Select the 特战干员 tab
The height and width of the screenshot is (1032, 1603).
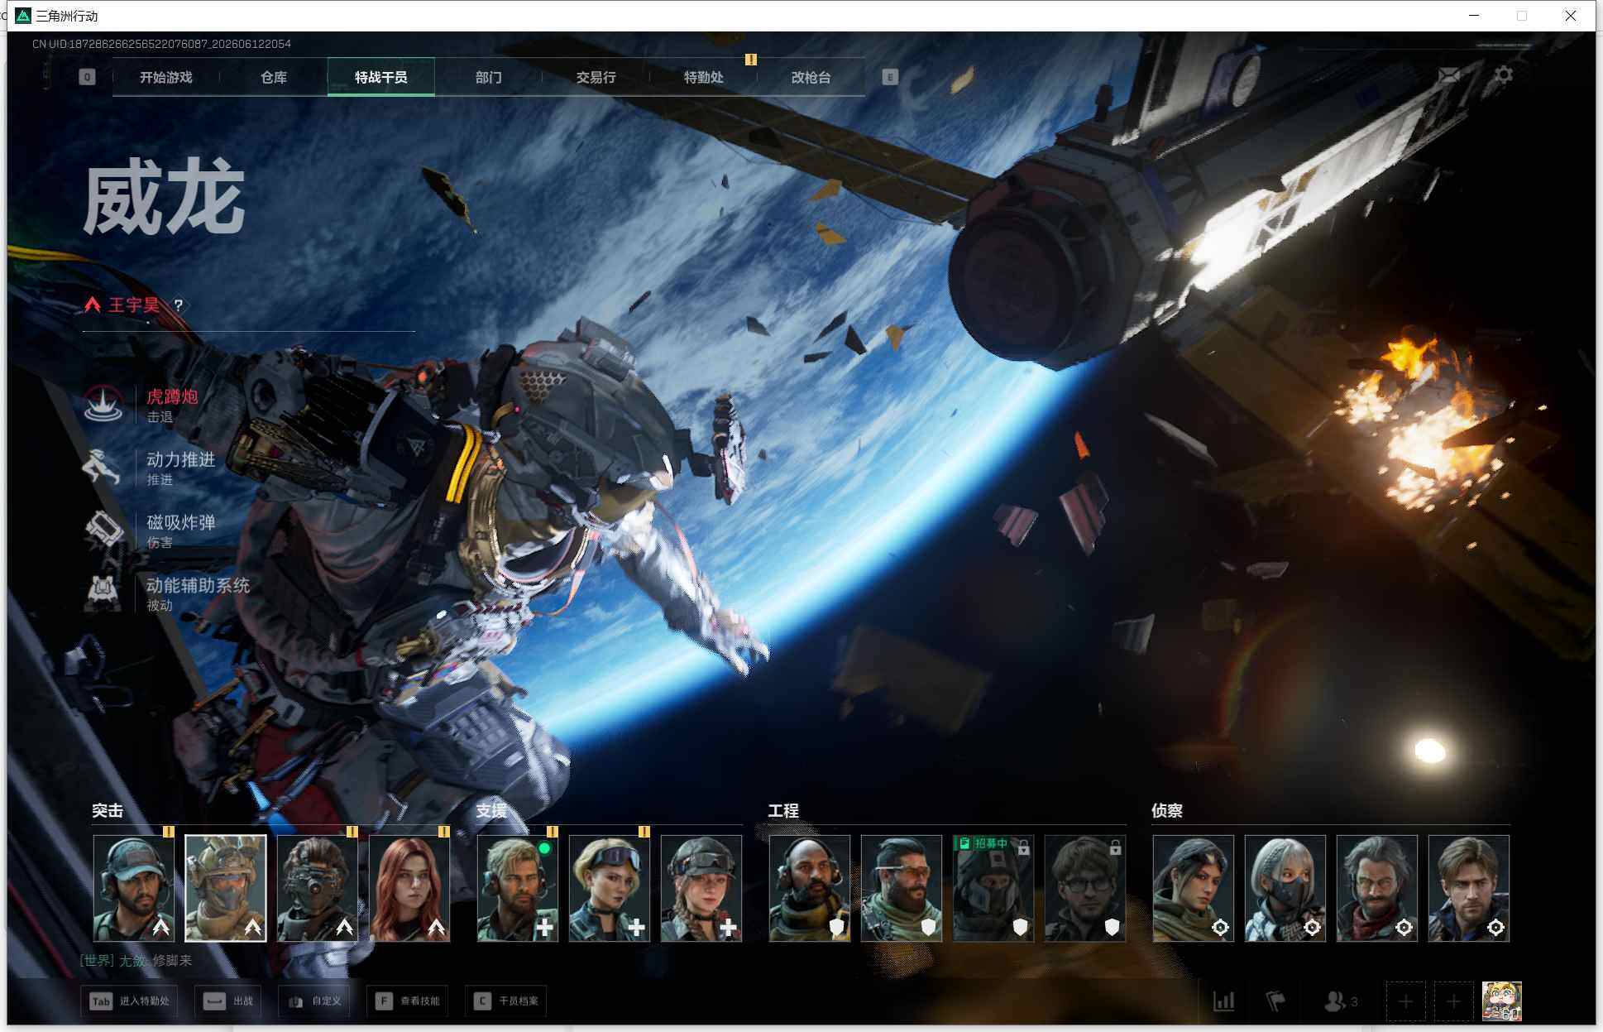(380, 77)
